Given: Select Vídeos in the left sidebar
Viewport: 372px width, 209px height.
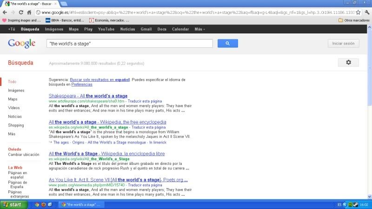Looking at the screenshot, I should 14,108.
